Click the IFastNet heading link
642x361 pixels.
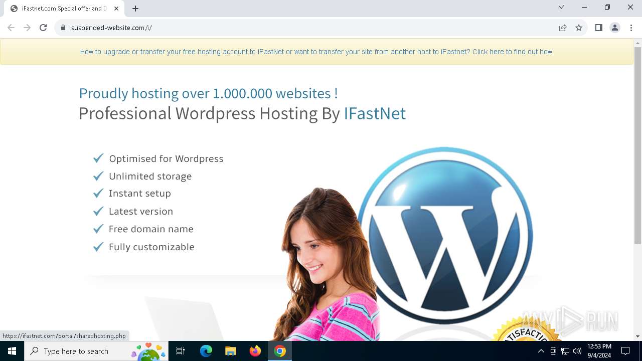[x=375, y=113]
